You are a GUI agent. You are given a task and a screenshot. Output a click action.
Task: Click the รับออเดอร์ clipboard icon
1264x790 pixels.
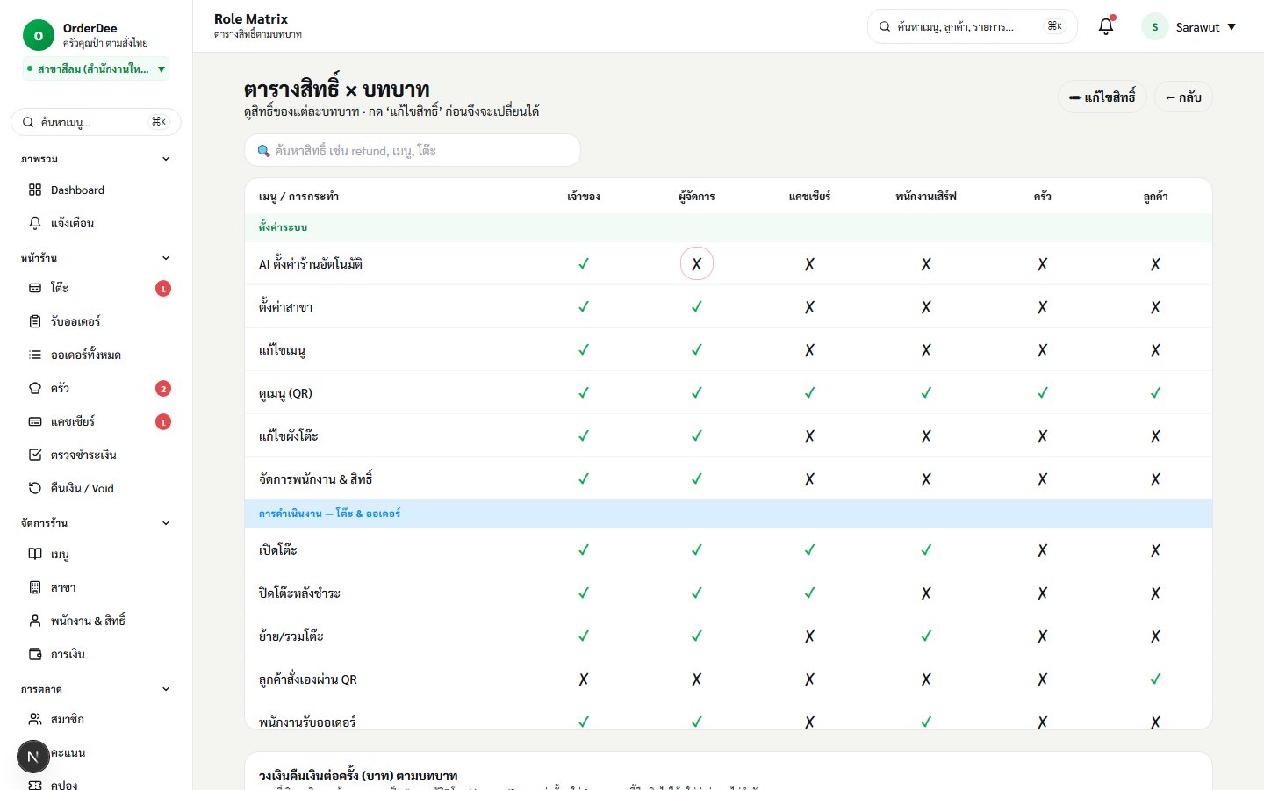(x=35, y=321)
